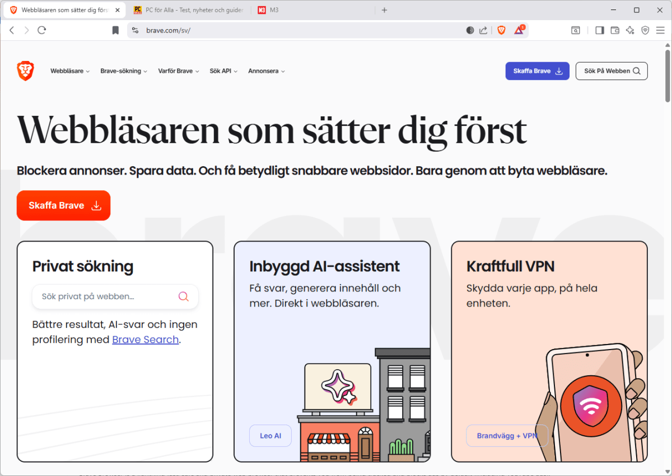The image size is (672, 476).
Task: Activate Speedreader icon in the address bar
Action: [x=470, y=30]
